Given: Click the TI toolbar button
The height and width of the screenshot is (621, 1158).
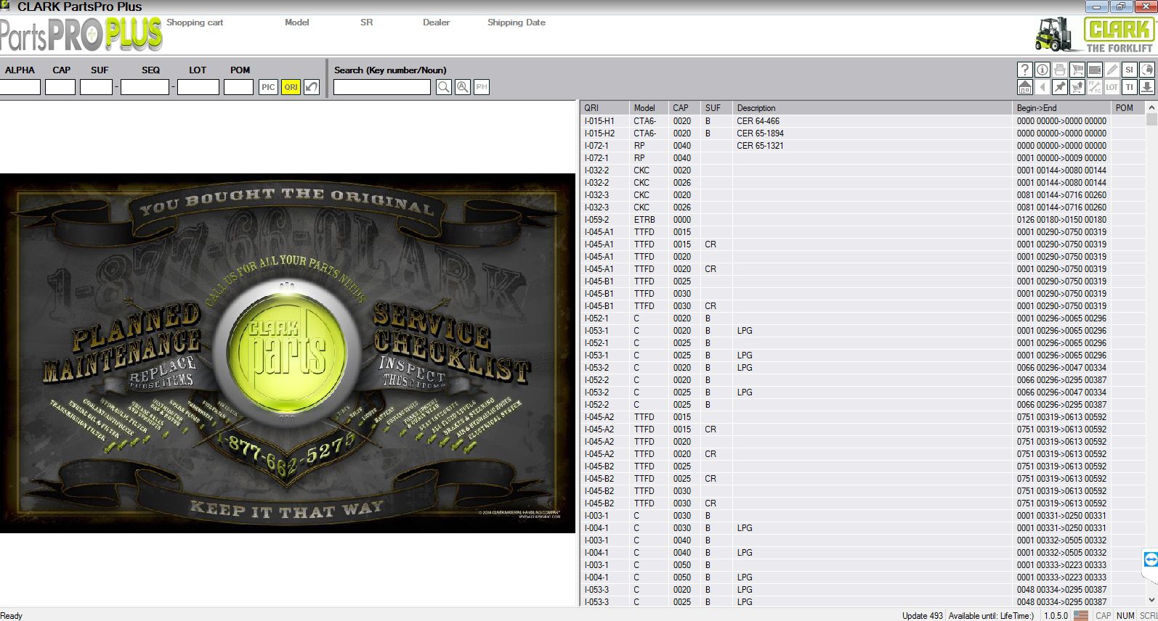Looking at the screenshot, I should [x=1129, y=87].
